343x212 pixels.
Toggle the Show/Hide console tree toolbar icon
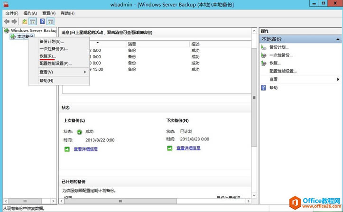[33, 21]
